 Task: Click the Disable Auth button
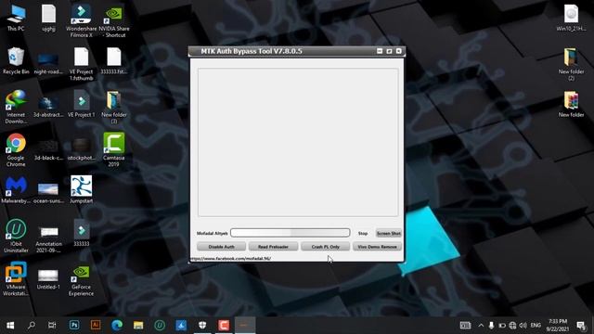(x=221, y=247)
